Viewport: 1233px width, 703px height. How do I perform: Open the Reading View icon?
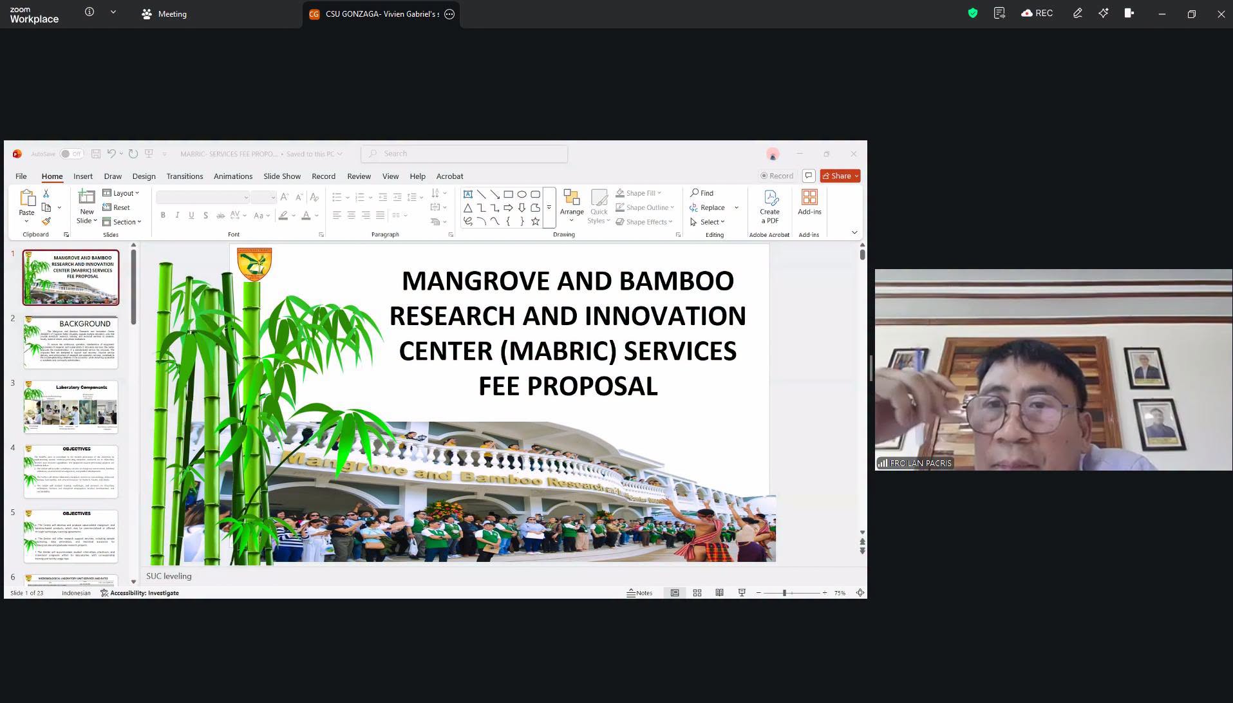[719, 593]
